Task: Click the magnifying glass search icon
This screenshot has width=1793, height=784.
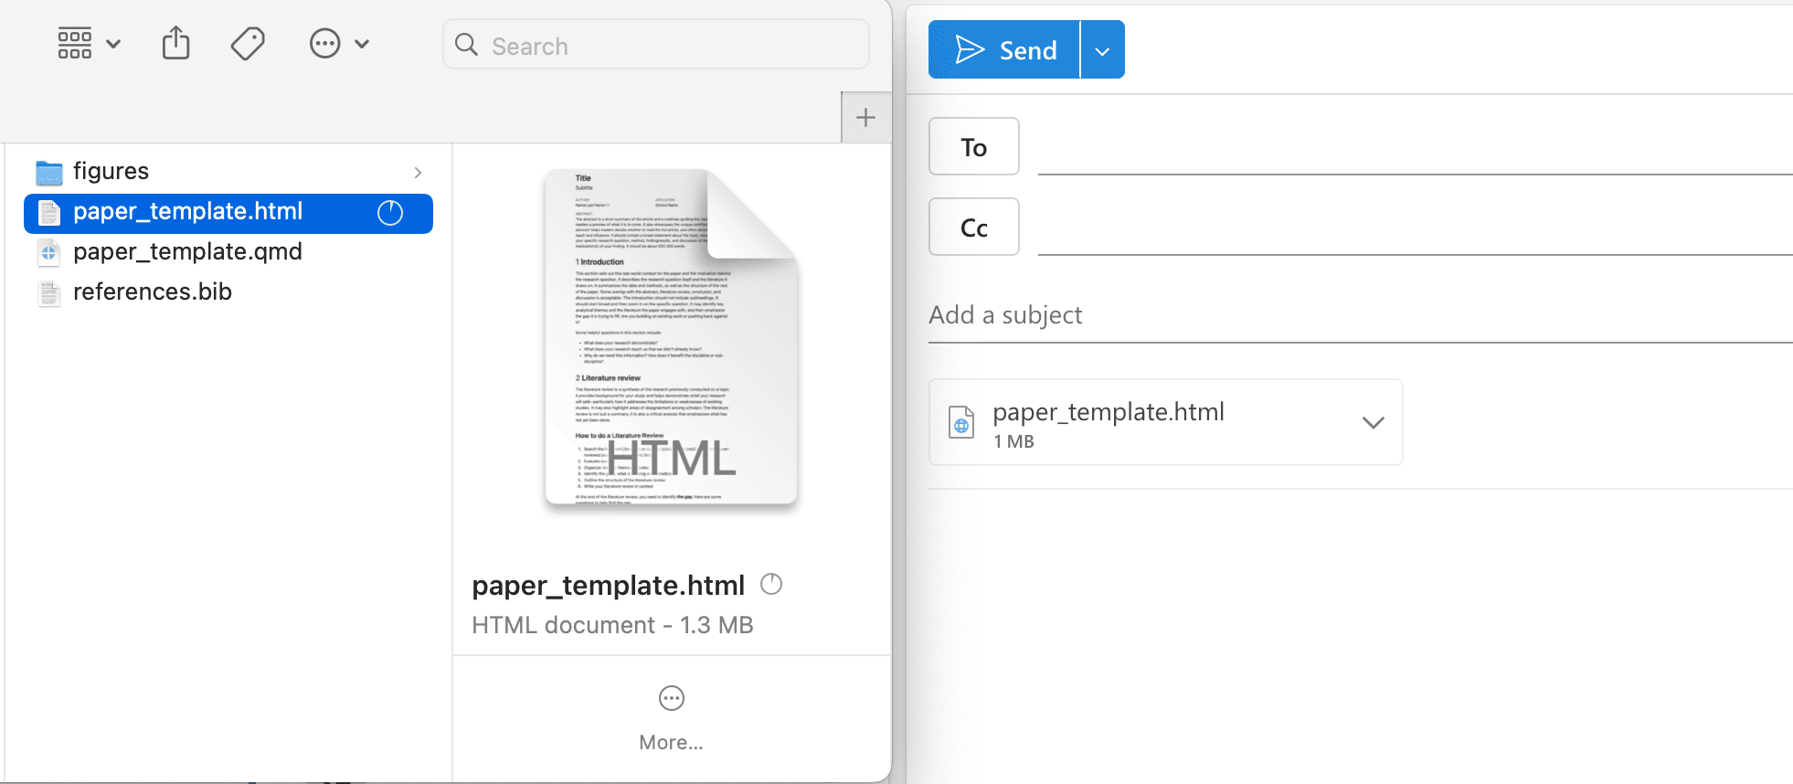Action: click(x=466, y=45)
